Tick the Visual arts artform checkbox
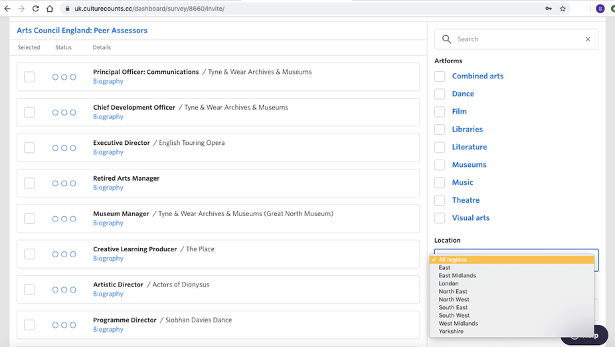Image resolution: width=615 pixels, height=347 pixels. [440, 218]
